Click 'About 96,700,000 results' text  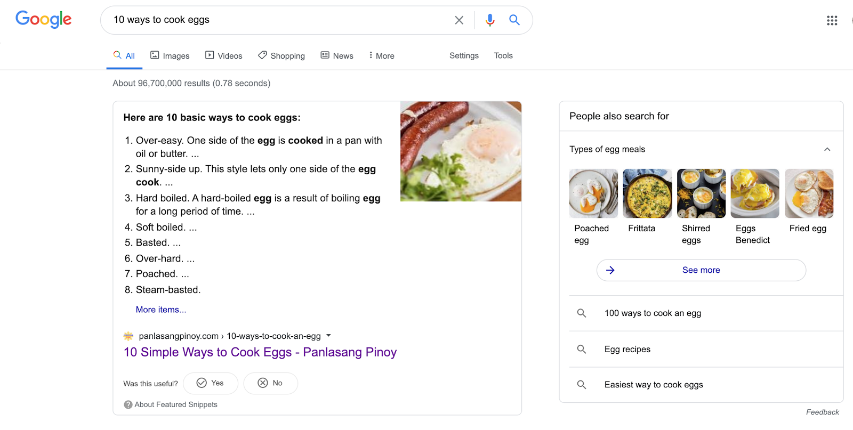pos(191,83)
